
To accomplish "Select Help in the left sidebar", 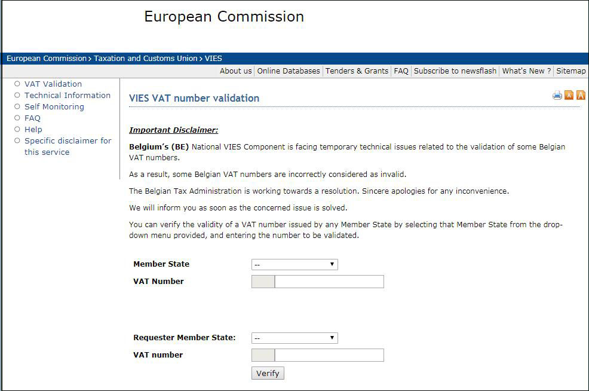I will pos(33,130).
